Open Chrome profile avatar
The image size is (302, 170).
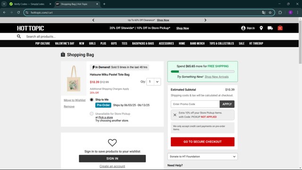coord(291,13)
